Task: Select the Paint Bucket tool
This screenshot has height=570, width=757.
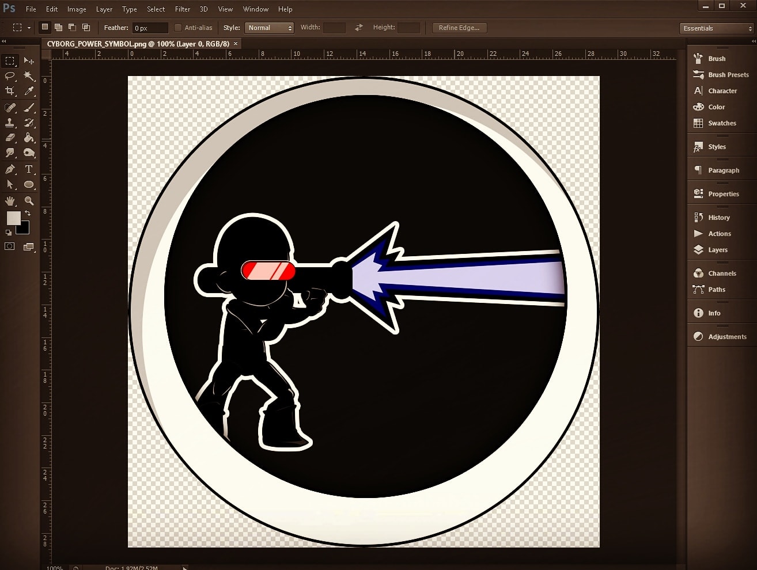Action: coord(29,138)
